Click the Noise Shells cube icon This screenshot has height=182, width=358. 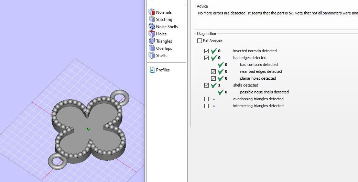pyautogui.click(x=152, y=26)
